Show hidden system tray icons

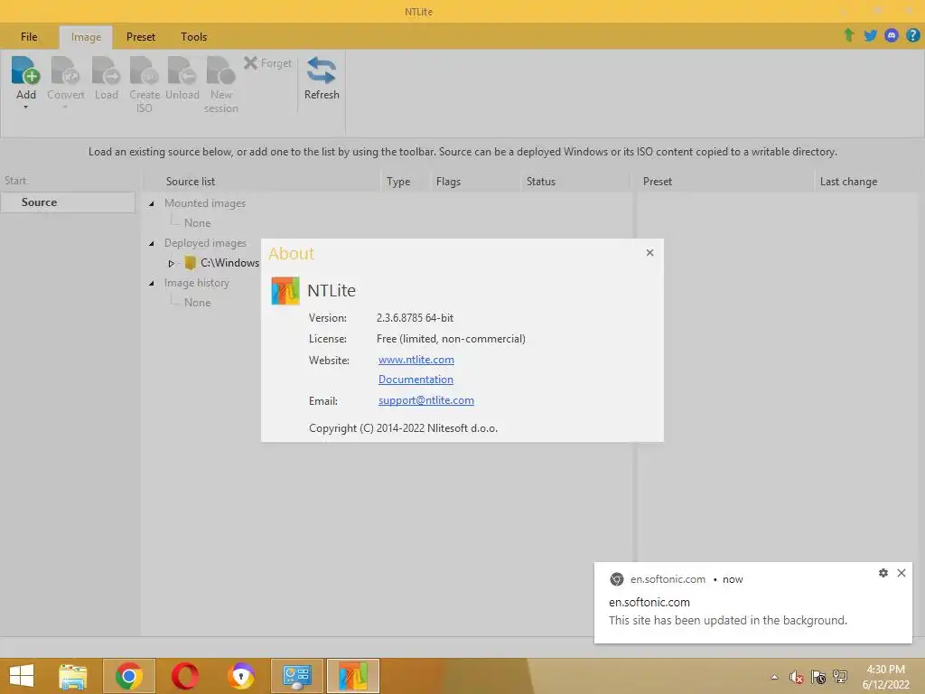click(x=774, y=677)
